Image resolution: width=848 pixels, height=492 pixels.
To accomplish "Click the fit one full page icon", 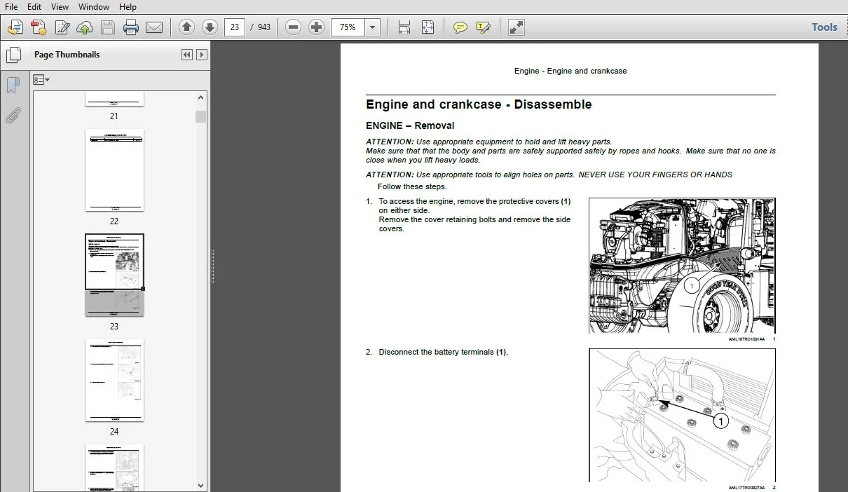I will [428, 27].
